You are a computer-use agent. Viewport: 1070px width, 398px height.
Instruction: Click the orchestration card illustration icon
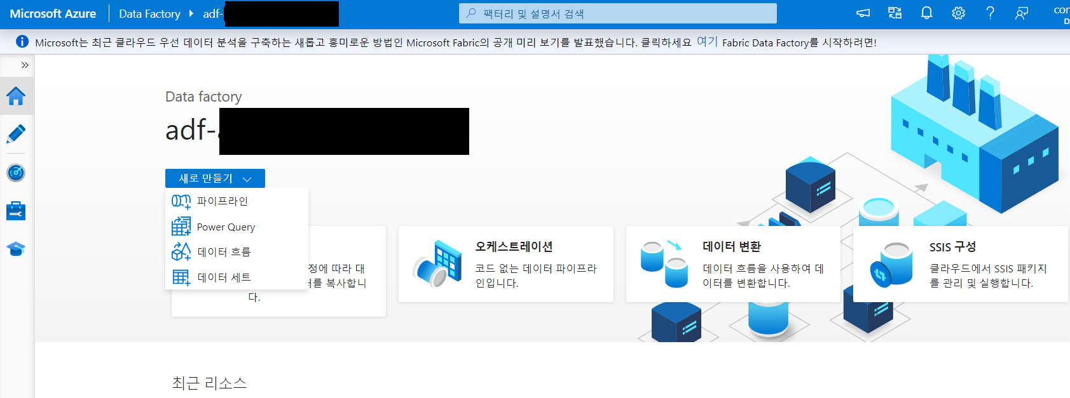[x=437, y=264]
